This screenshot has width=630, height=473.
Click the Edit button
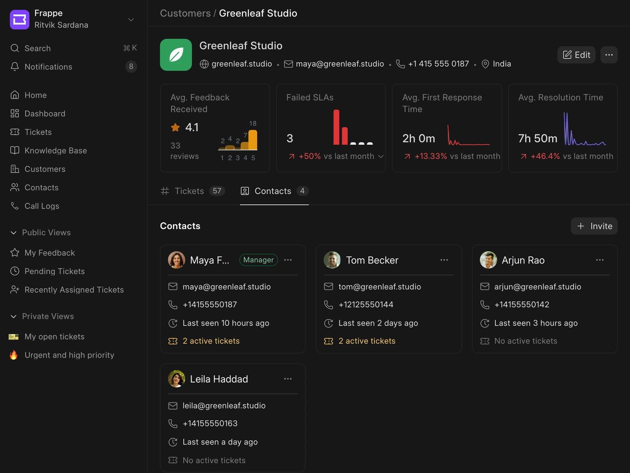point(576,55)
